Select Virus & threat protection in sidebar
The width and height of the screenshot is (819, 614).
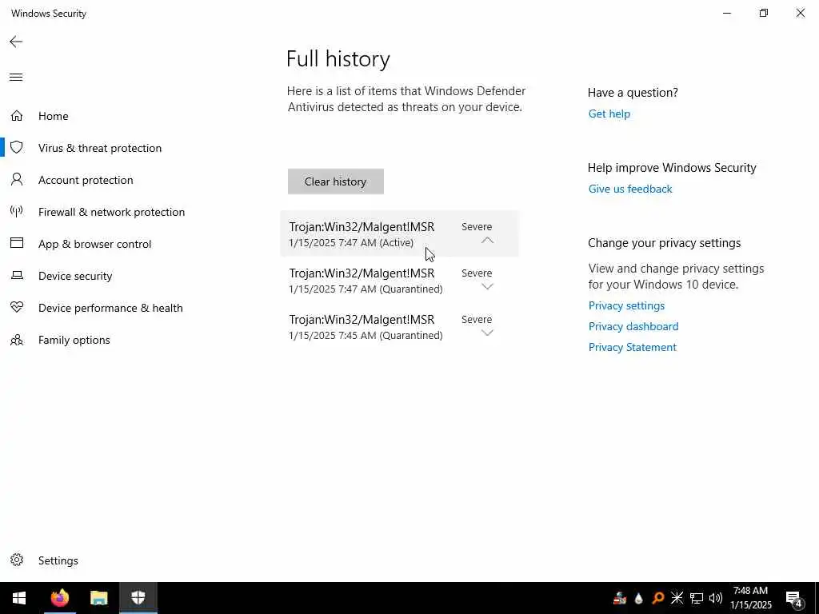(100, 148)
